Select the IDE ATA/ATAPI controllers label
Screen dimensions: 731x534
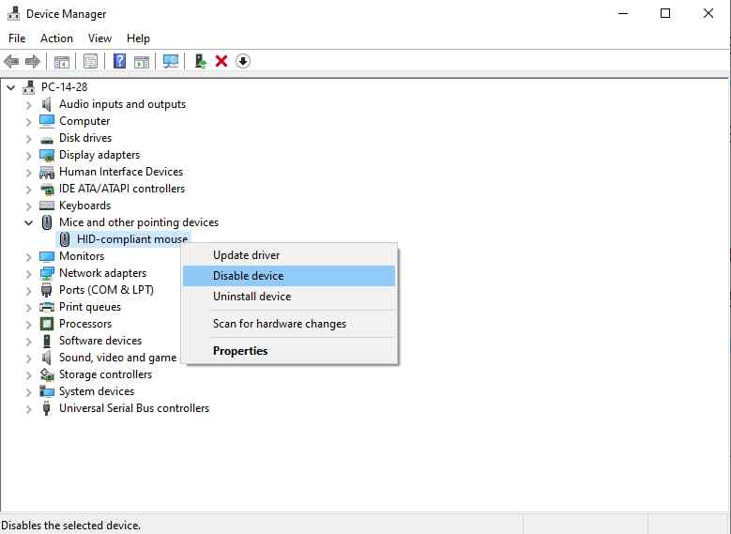tap(122, 189)
